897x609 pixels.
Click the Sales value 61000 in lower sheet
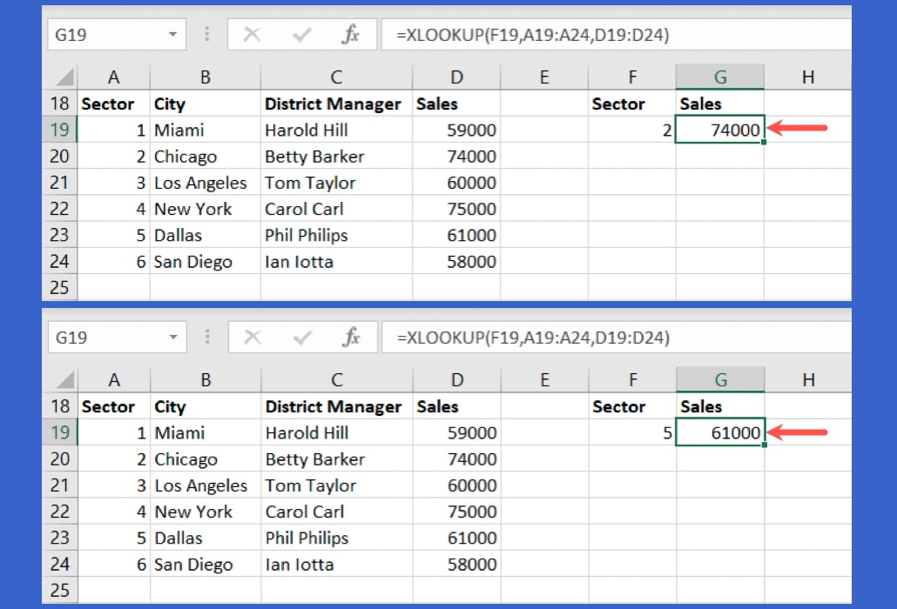(x=719, y=432)
